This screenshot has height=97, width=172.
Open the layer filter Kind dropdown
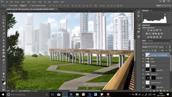(x=148, y=44)
